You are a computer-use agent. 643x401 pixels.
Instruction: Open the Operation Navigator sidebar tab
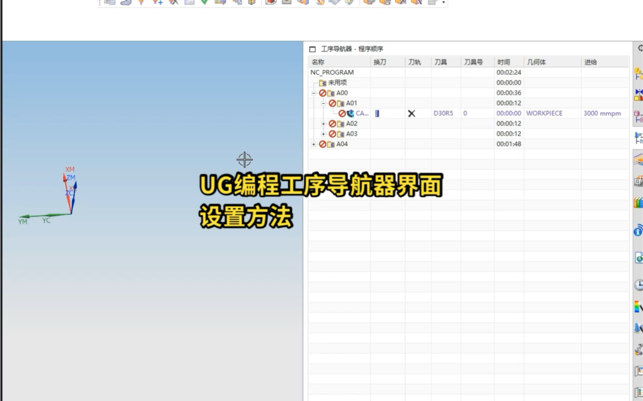click(x=639, y=138)
